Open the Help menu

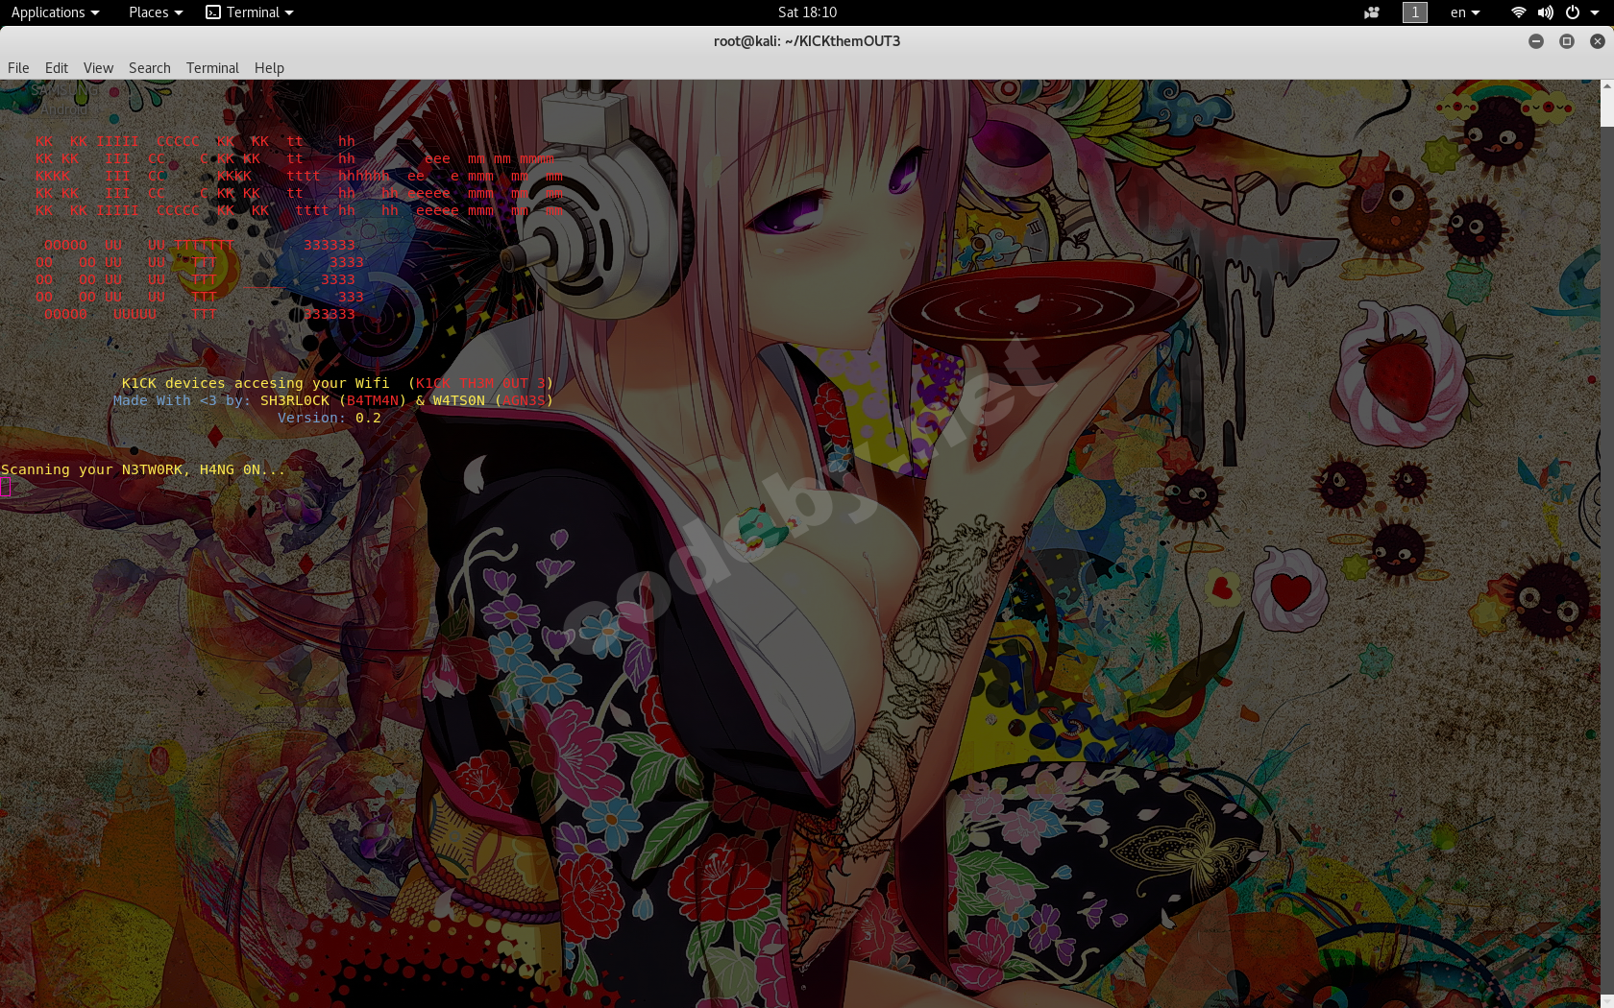point(269,68)
